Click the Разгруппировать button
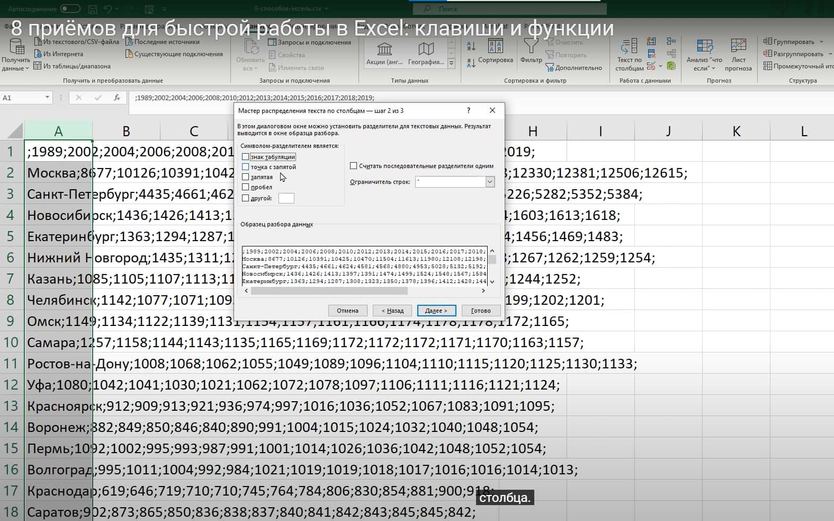Viewport: 834px width, 521px height. tap(793, 54)
